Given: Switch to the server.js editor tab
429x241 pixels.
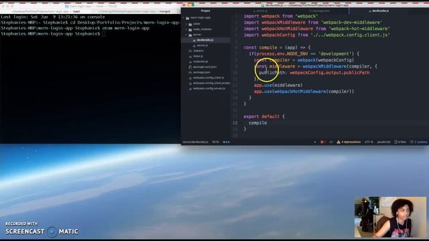Looking at the screenshot, I should coord(262,11).
